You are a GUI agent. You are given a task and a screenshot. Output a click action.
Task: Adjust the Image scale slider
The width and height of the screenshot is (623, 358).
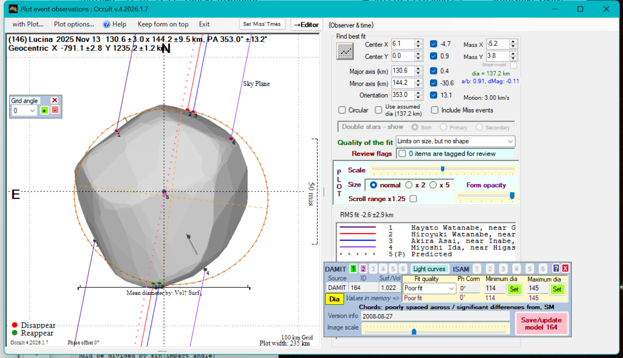[x=414, y=332]
